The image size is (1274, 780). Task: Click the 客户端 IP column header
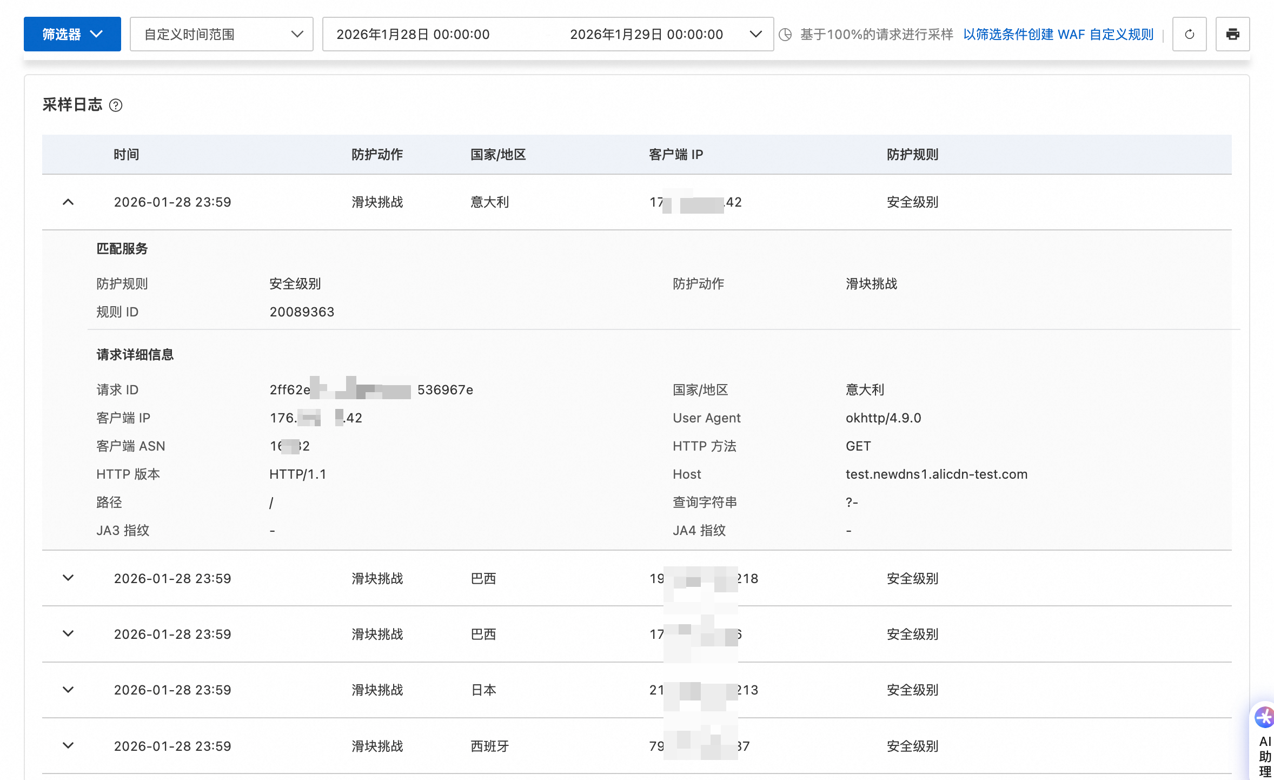676,155
